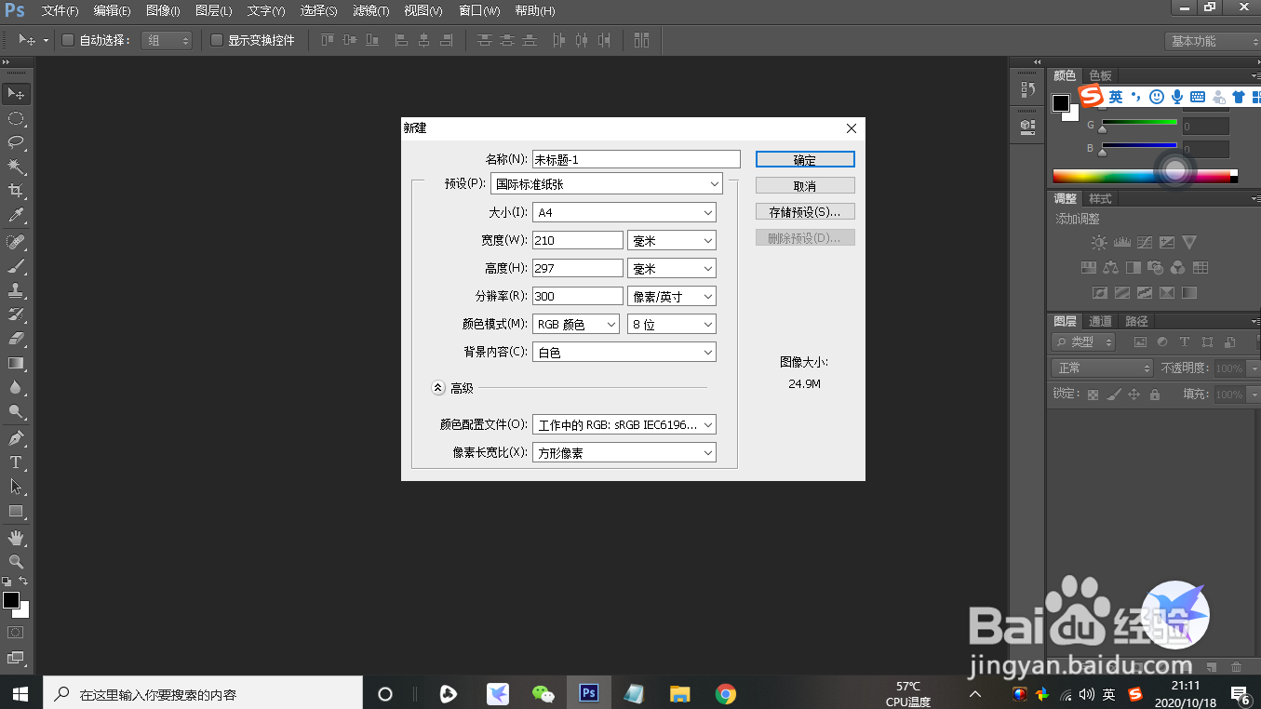
Task: Open the 文件(F) menu
Action: (x=60, y=11)
